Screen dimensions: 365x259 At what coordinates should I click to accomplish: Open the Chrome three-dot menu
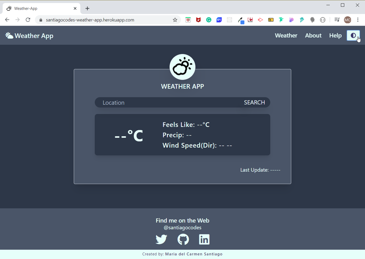pyautogui.click(x=358, y=20)
